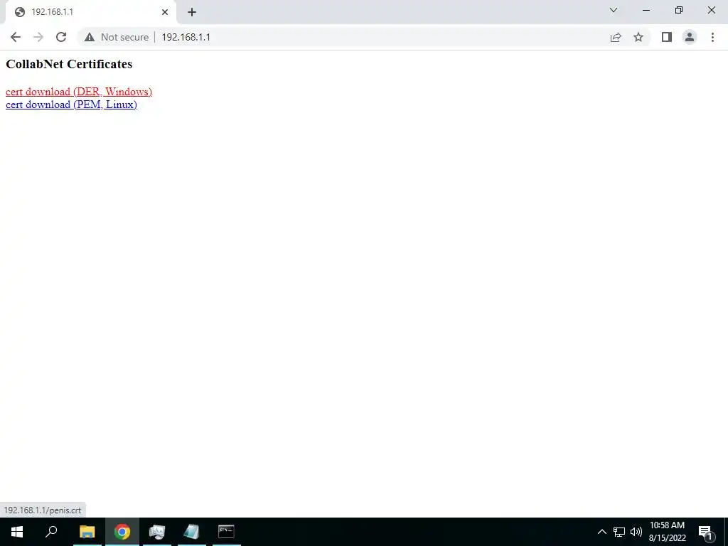Download the DER Windows certificate

(x=79, y=92)
